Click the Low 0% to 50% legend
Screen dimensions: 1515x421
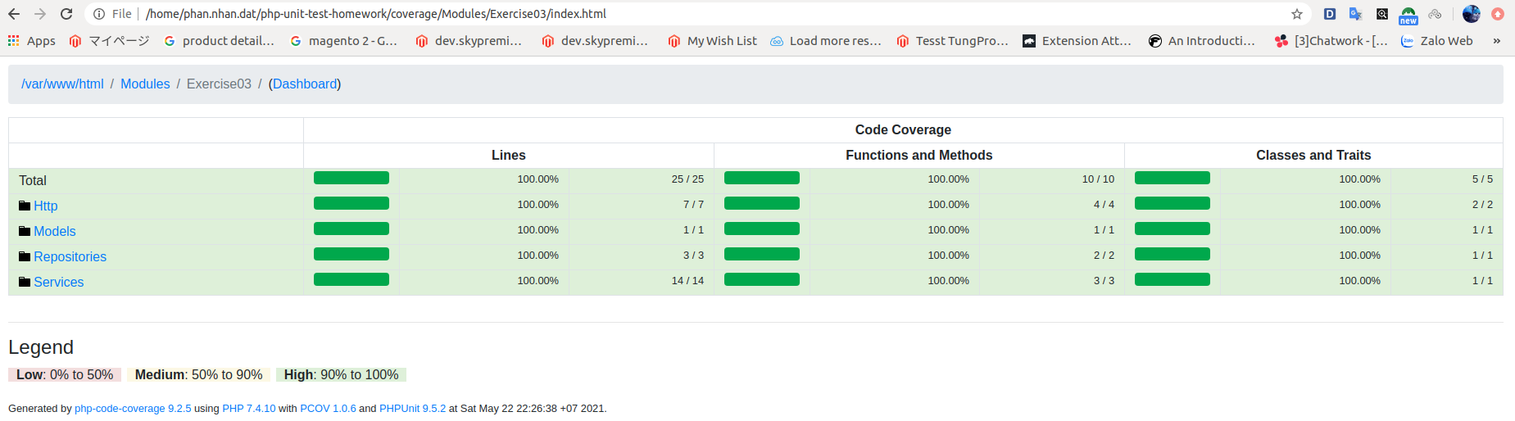coord(65,374)
